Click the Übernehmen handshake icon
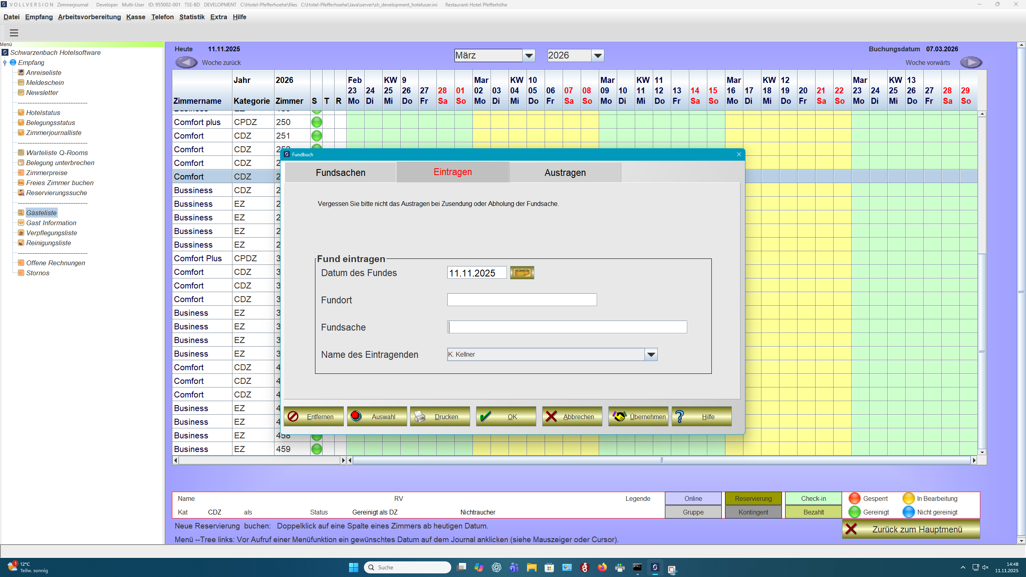Viewport: 1026px width, 577px height. pyautogui.click(x=619, y=416)
